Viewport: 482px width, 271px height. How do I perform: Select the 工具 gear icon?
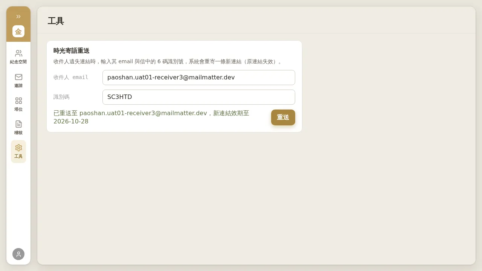click(18, 148)
